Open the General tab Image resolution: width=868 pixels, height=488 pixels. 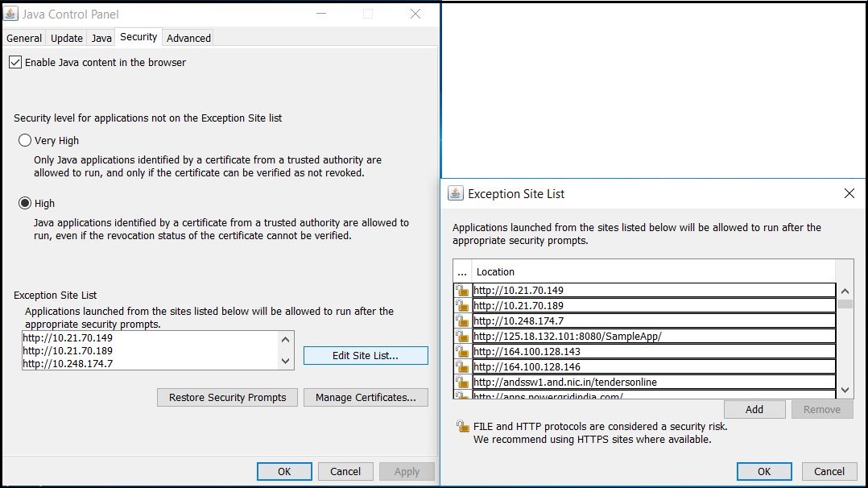[23, 37]
